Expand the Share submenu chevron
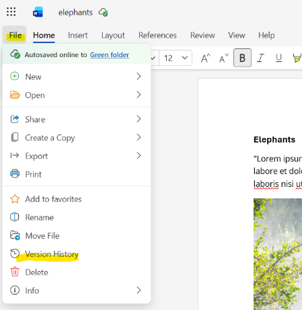This screenshot has height=310, width=302. (x=139, y=119)
